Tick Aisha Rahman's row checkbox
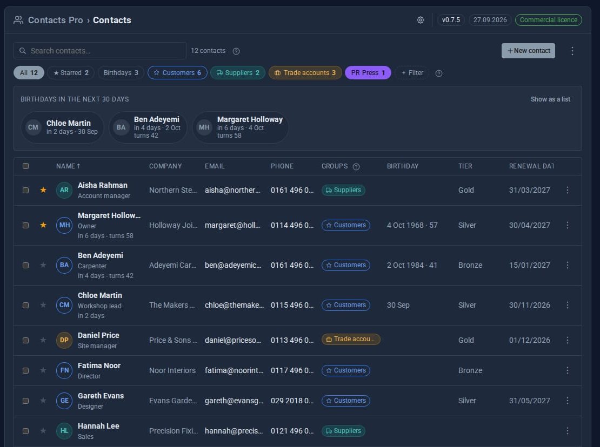Viewport: 600px width, 447px height. (25, 190)
